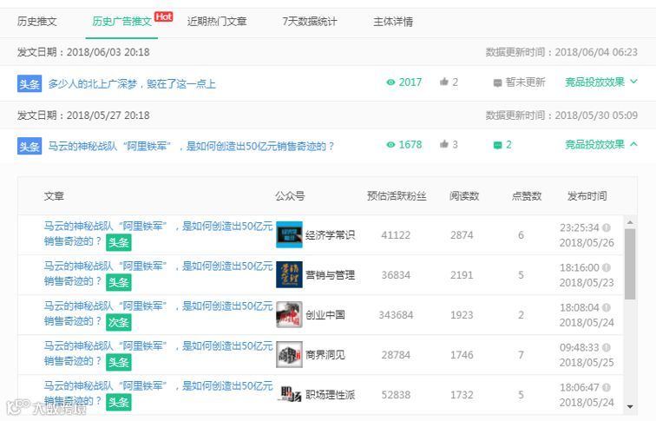
Task: Click the green 次条 tag in 创业中国 row
Action: pyautogui.click(x=118, y=322)
